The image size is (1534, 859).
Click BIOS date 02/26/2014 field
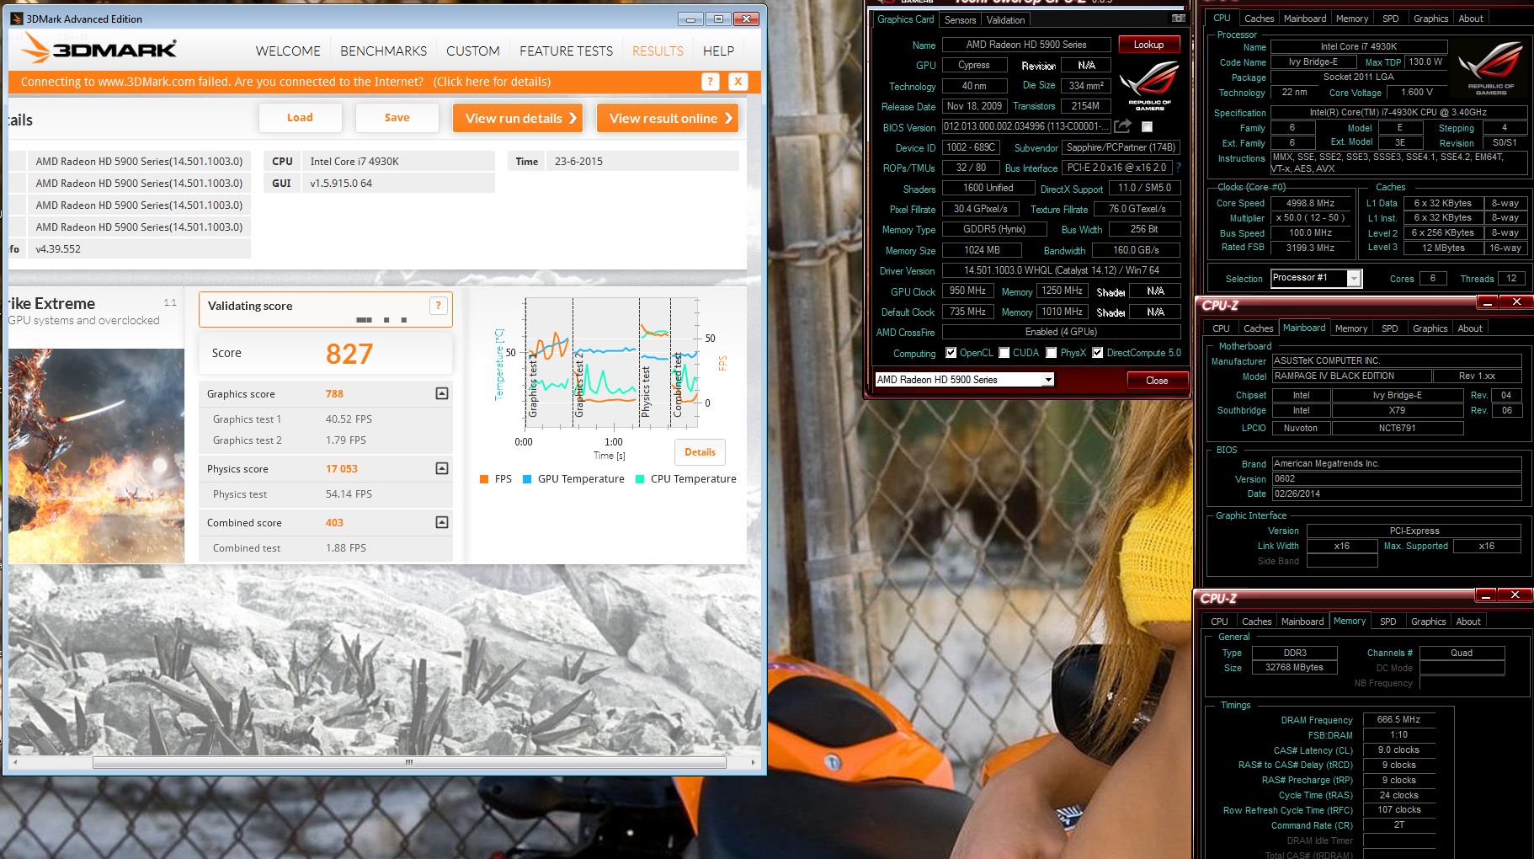(x=1397, y=494)
